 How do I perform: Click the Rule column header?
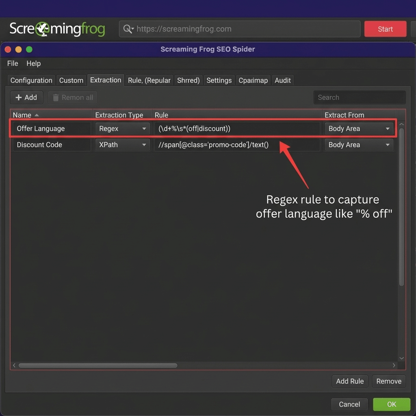click(237, 115)
